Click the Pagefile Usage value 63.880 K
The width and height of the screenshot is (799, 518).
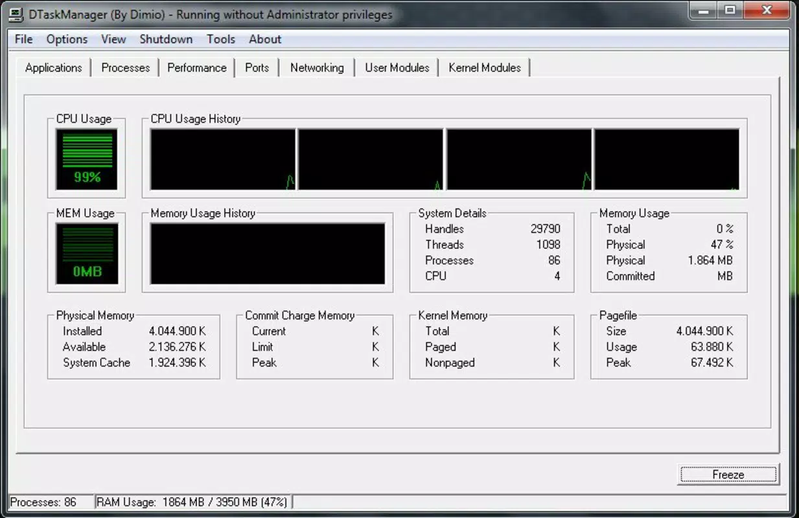coord(712,347)
